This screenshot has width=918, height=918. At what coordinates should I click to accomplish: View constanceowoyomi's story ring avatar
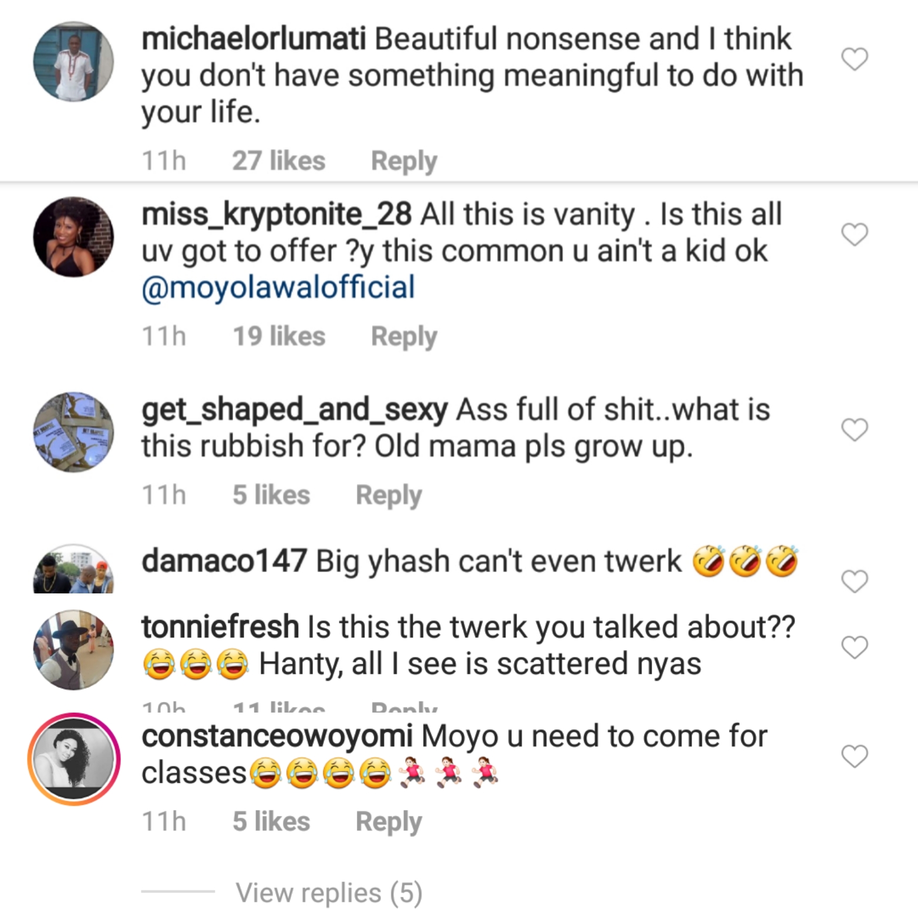tap(73, 758)
